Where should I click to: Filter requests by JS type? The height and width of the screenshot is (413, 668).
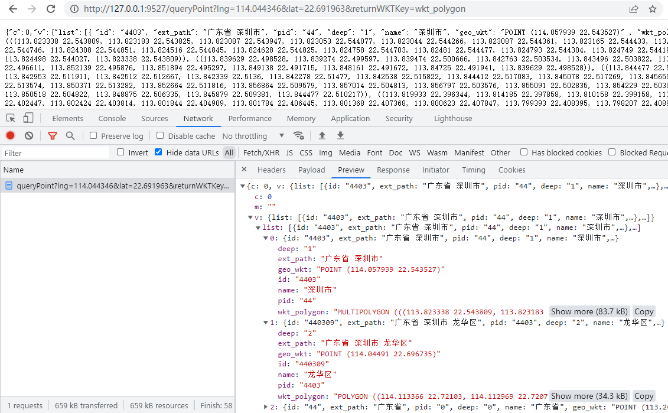click(x=289, y=152)
